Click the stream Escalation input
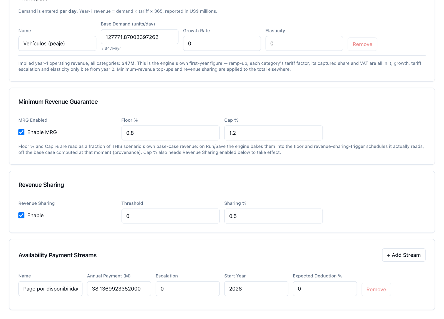Image resolution: width=444 pixels, height=319 pixels. [x=188, y=289]
